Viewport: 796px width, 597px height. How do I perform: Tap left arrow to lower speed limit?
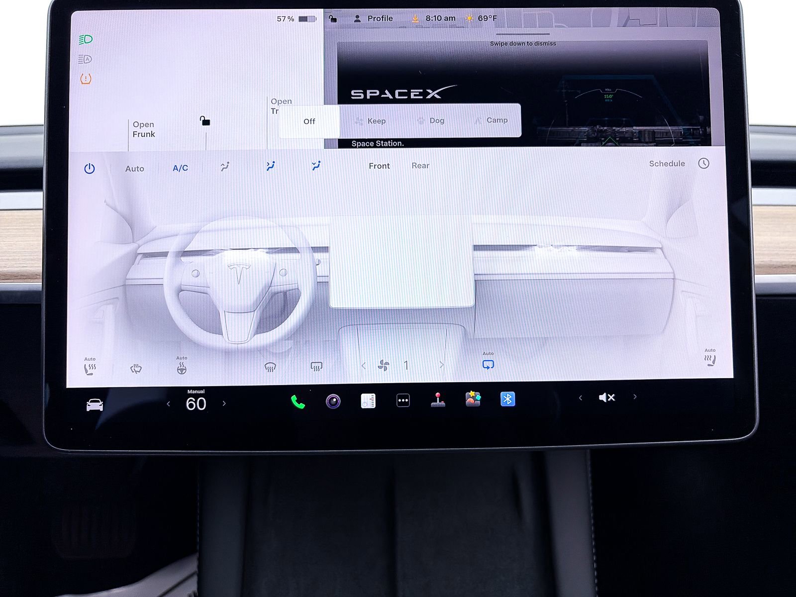click(x=169, y=403)
